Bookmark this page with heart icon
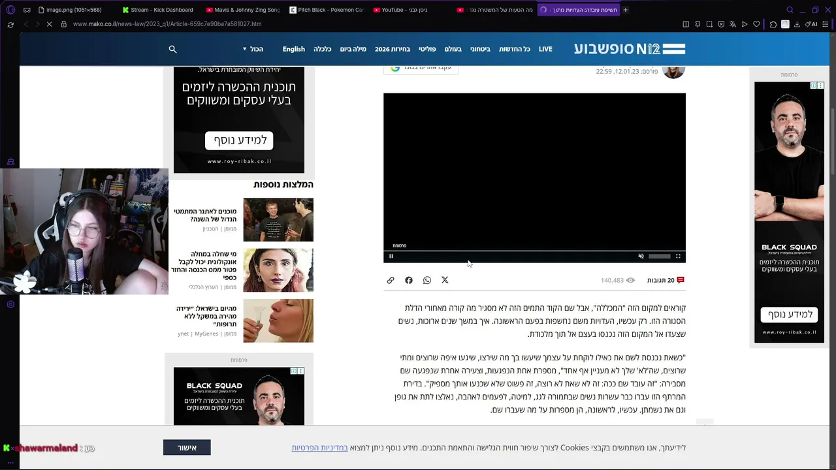836x470 pixels. click(x=756, y=24)
